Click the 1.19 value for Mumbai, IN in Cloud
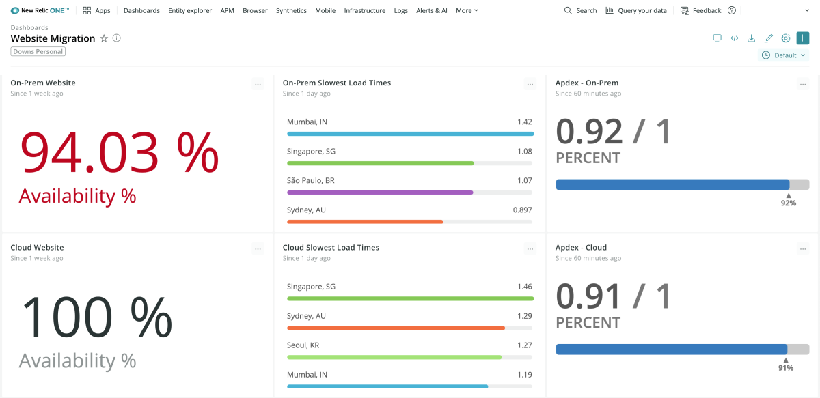This screenshot has width=820, height=398. click(525, 375)
